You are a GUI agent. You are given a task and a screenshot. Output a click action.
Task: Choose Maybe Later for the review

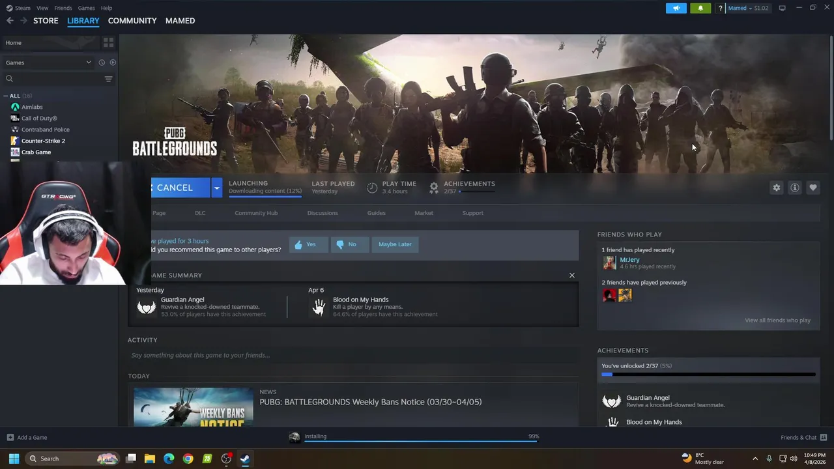pyautogui.click(x=395, y=244)
